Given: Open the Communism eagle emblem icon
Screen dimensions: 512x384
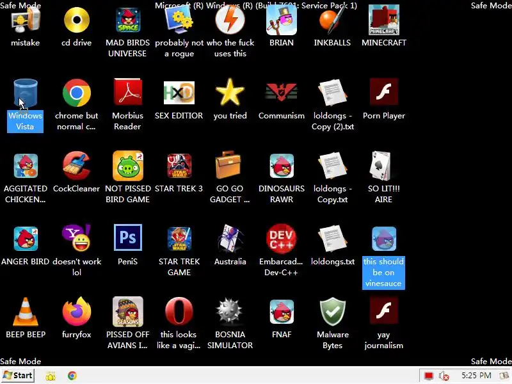Looking at the screenshot, I should click(282, 93).
